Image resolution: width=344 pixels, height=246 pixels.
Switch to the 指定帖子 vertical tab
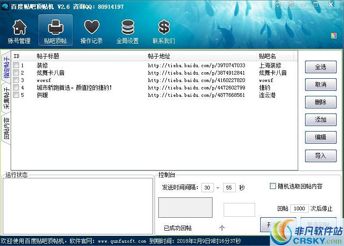[x=6, y=68]
